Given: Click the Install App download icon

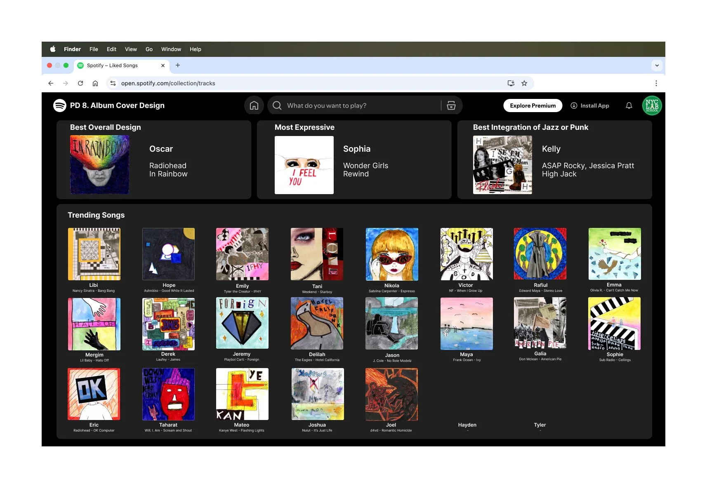Looking at the screenshot, I should pos(574,106).
